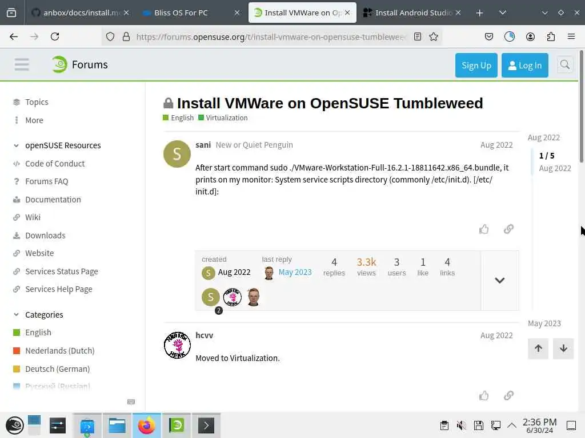585x438 pixels.
Task: Open forum sidebar hamburger menu
Action: coord(22,64)
